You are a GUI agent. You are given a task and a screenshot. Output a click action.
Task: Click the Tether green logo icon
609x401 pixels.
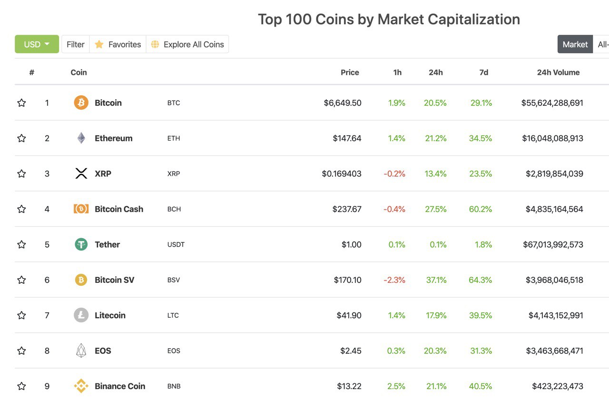pyautogui.click(x=81, y=244)
